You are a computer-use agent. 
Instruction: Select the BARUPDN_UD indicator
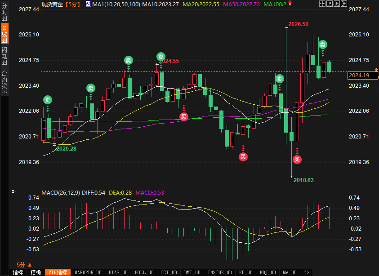click(x=88, y=272)
